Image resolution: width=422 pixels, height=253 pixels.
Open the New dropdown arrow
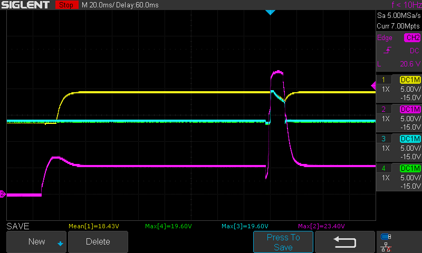[60, 244]
